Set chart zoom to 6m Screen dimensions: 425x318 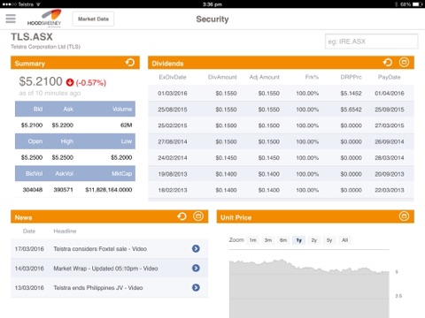point(283,240)
